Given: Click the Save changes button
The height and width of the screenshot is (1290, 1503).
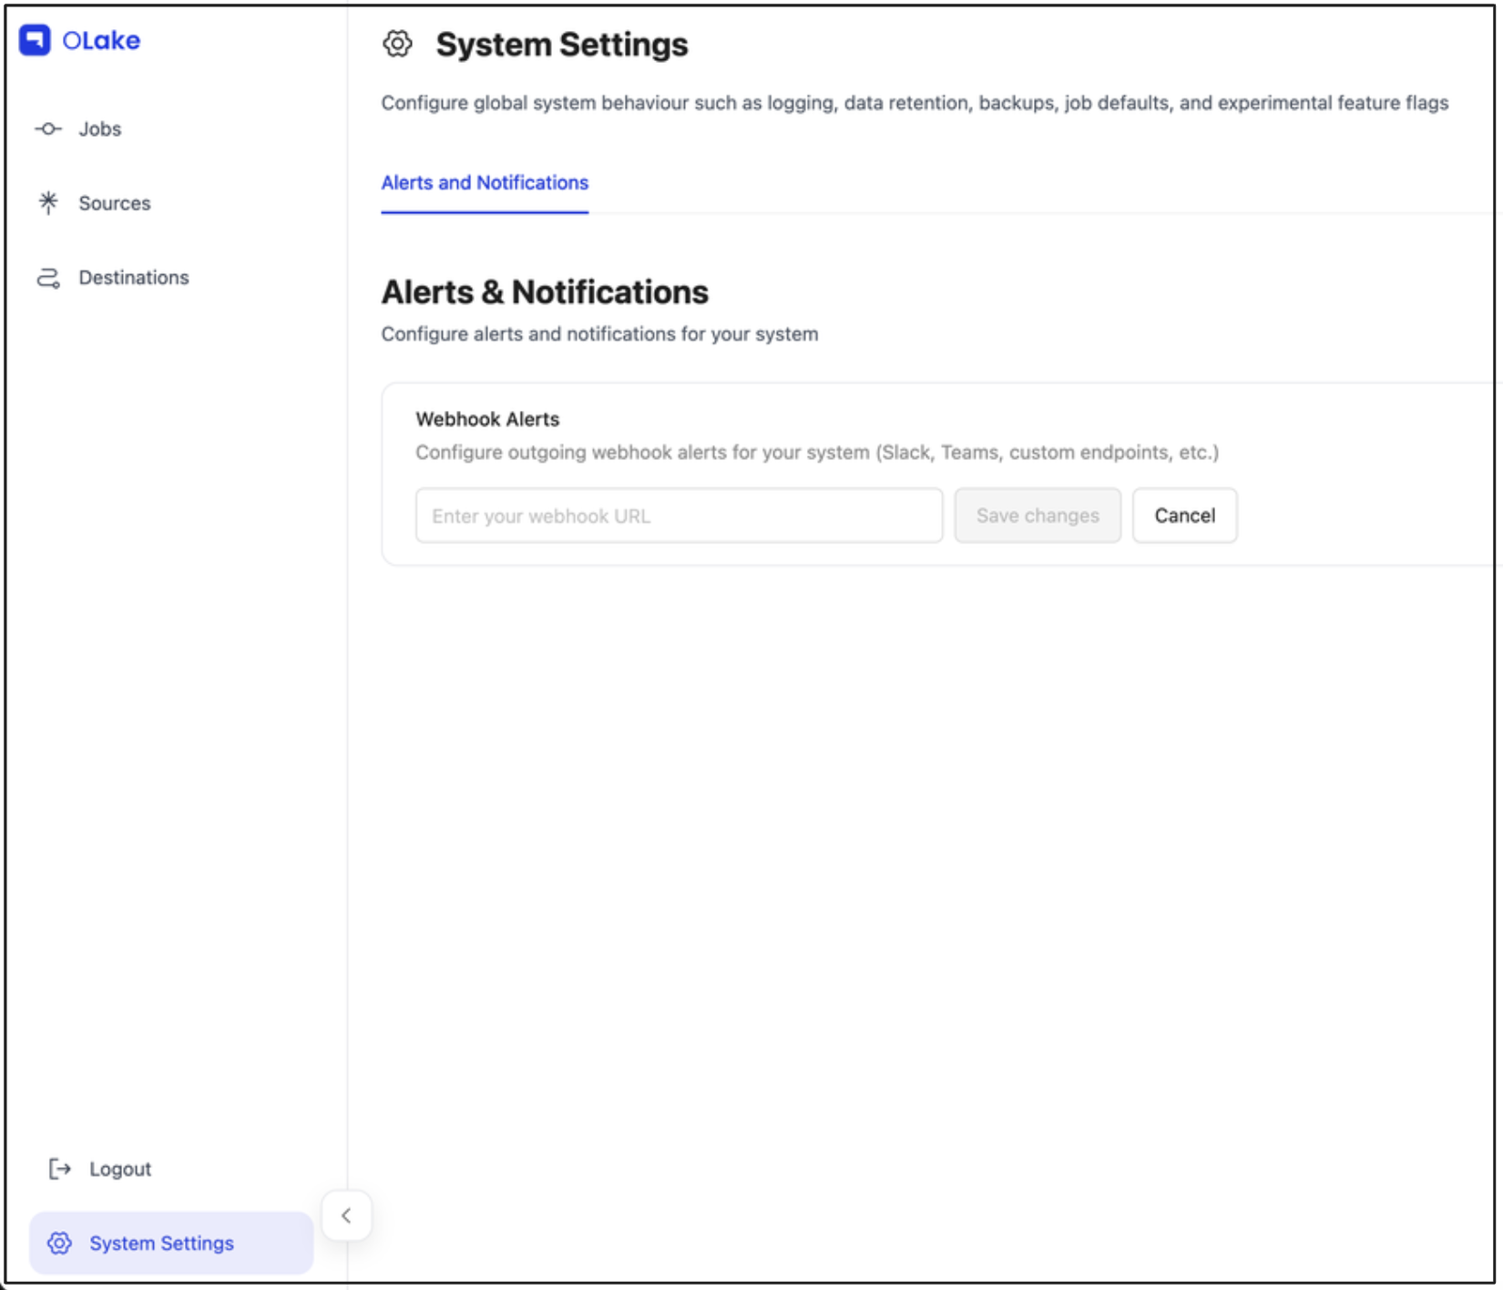Looking at the screenshot, I should 1038,515.
